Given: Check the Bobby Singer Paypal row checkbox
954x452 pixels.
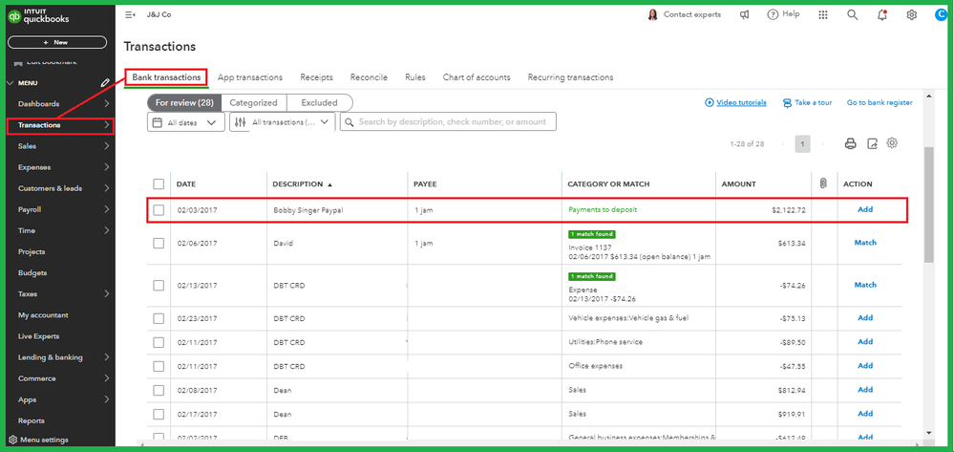Looking at the screenshot, I should pyautogui.click(x=159, y=210).
